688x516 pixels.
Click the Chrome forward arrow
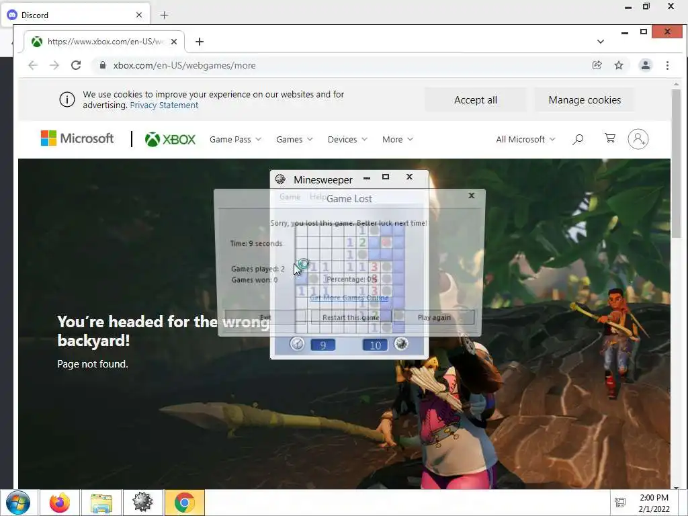(54, 65)
